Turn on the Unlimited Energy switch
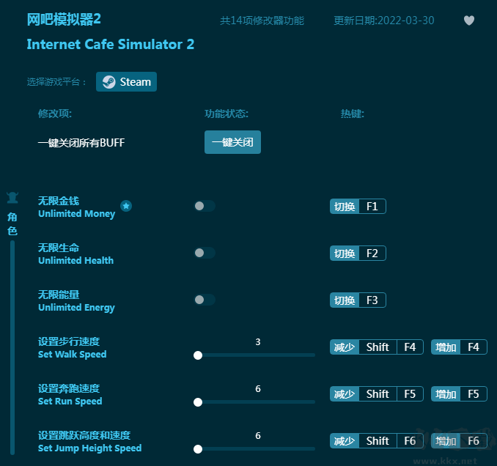 tap(204, 300)
